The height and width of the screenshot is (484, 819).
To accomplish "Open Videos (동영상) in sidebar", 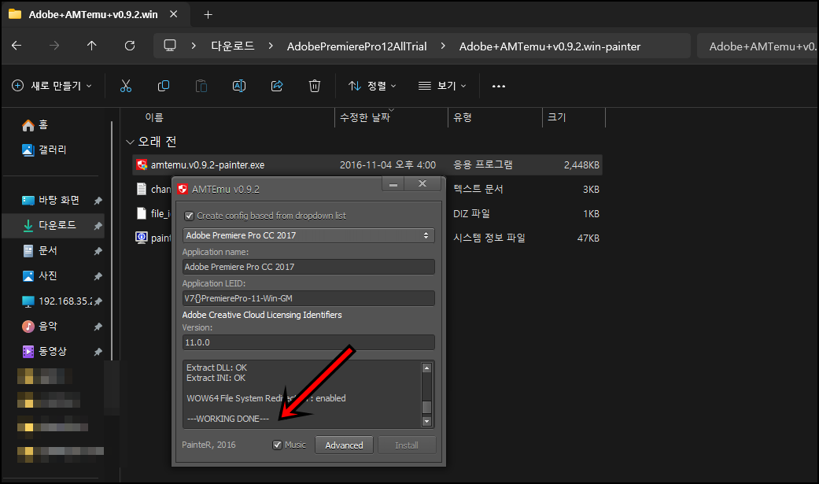I will [x=45, y=351].
